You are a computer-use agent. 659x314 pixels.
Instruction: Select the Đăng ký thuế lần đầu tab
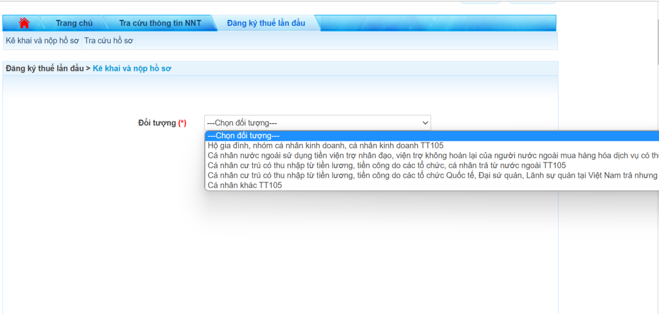click(x=266, y=23)
